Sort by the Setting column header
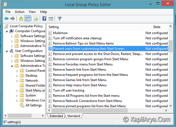Screen dimensions: 176x127 pos(95,27)
